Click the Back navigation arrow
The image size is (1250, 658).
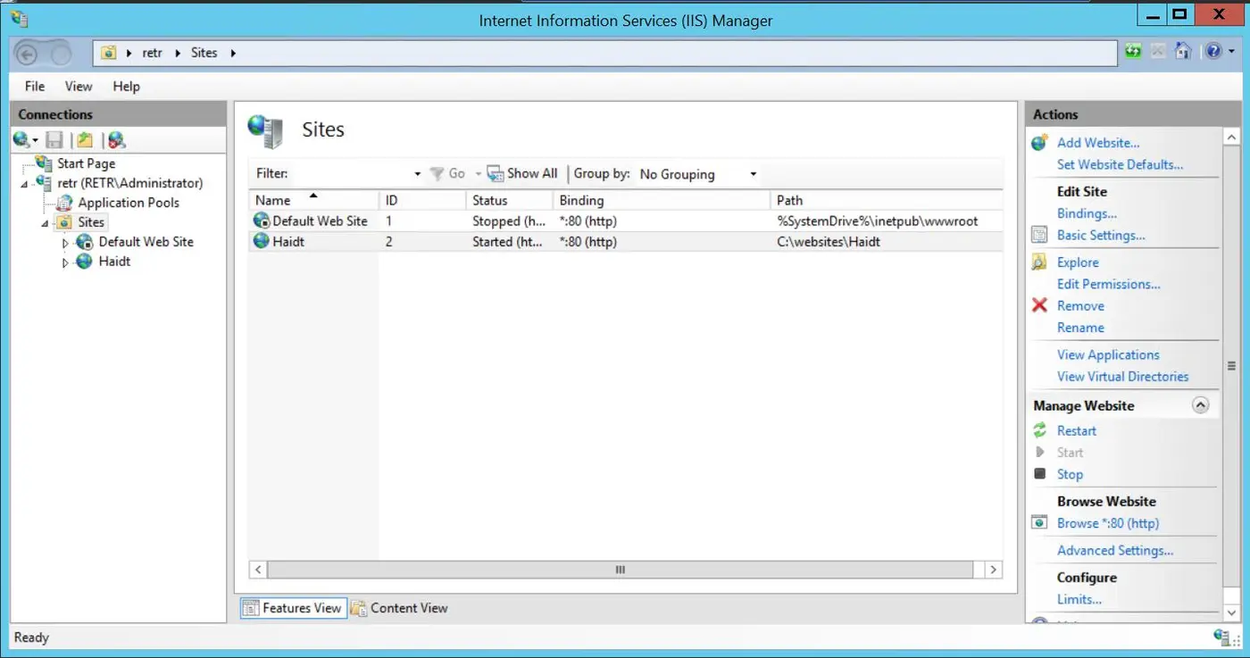click(x=27, y=54)
